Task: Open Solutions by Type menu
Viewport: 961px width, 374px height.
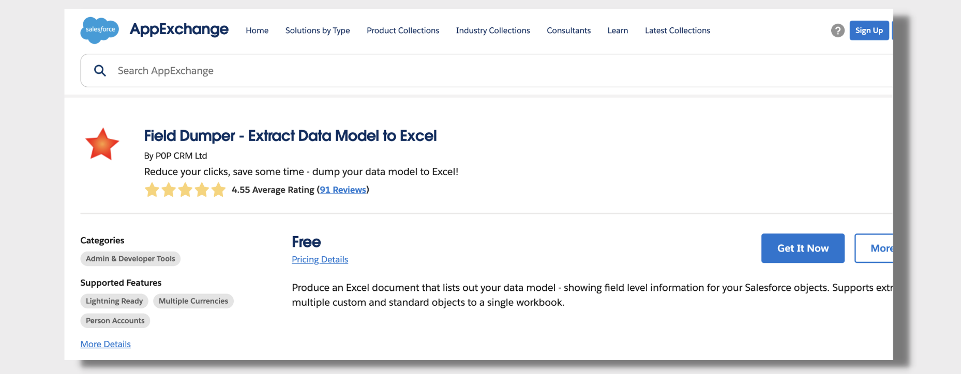Action: pos(318,30)
